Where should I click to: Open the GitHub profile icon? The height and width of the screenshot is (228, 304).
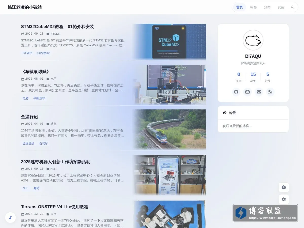pyautogui.click(x=236, y=92)
